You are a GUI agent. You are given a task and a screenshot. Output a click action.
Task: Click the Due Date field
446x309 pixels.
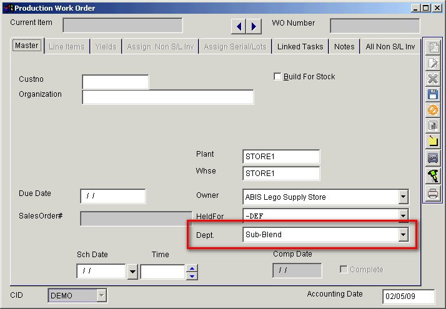113,197
